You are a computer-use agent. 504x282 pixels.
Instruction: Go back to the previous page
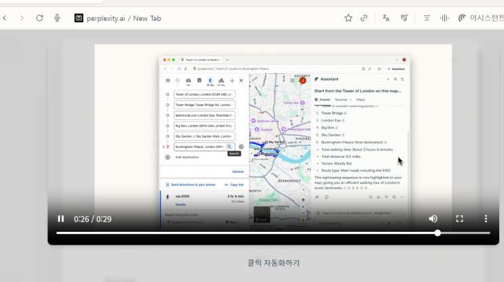click(5, 18)
